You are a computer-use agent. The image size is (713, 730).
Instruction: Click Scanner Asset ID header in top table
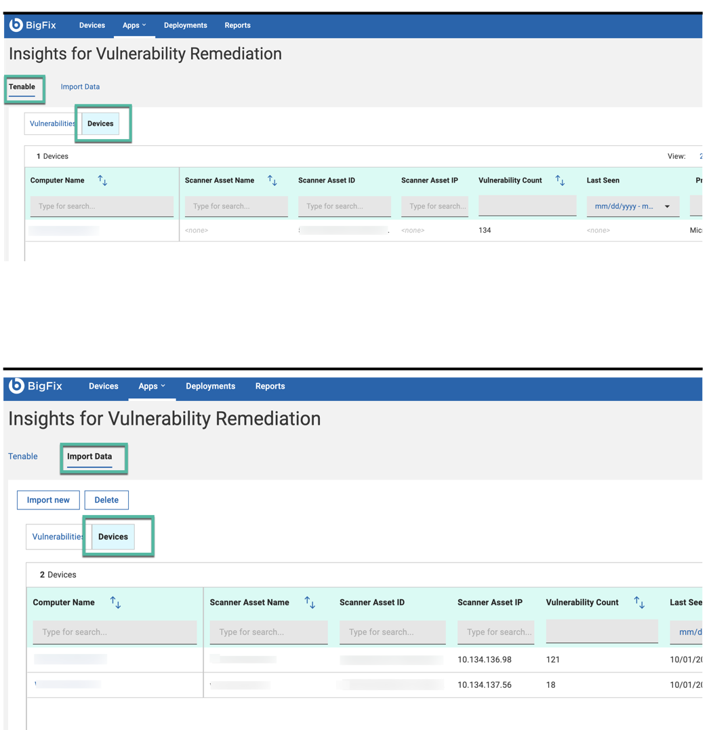327,180
